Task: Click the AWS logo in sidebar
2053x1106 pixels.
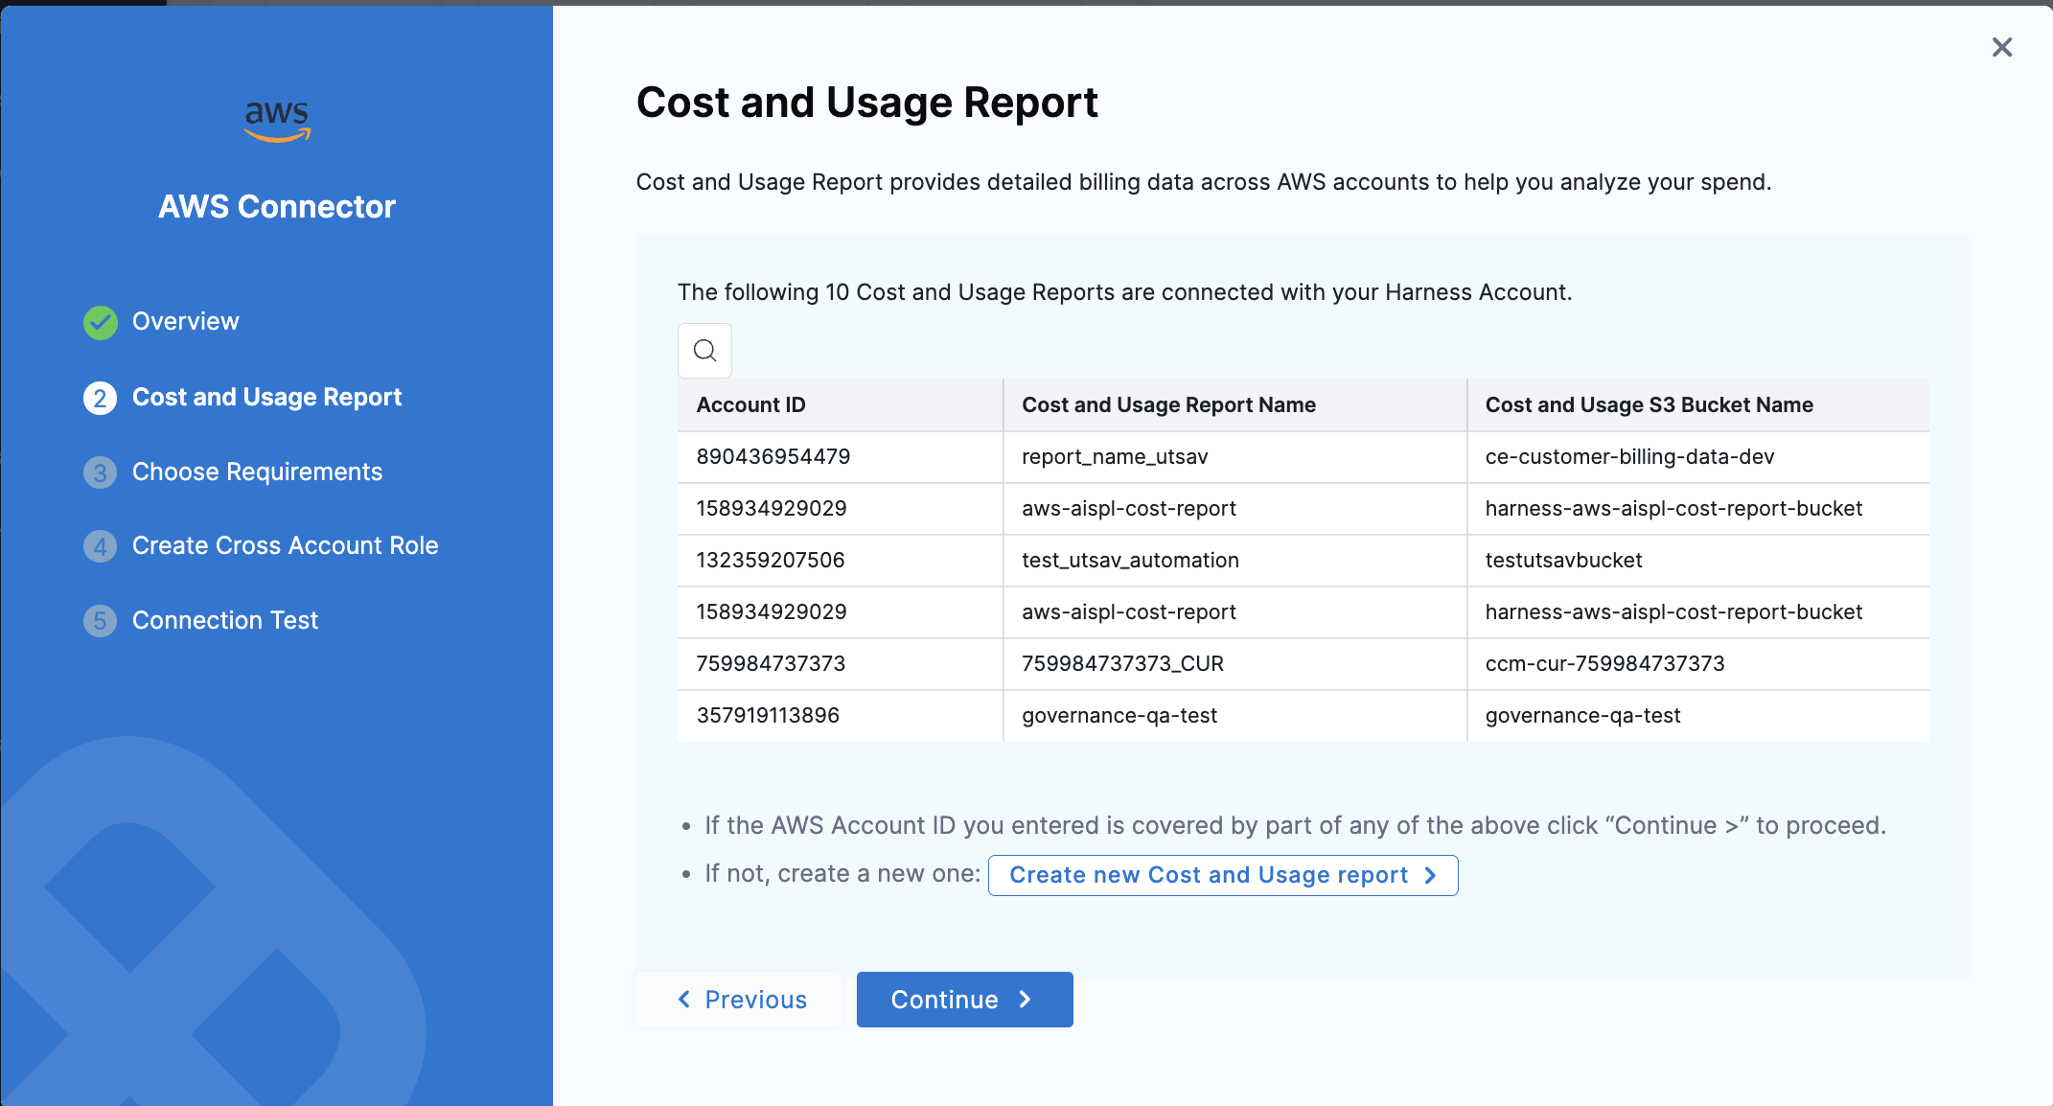Action: 277,121
